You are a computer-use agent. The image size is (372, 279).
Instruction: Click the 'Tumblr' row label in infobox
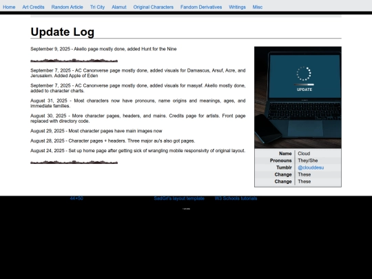pos(284,167)
